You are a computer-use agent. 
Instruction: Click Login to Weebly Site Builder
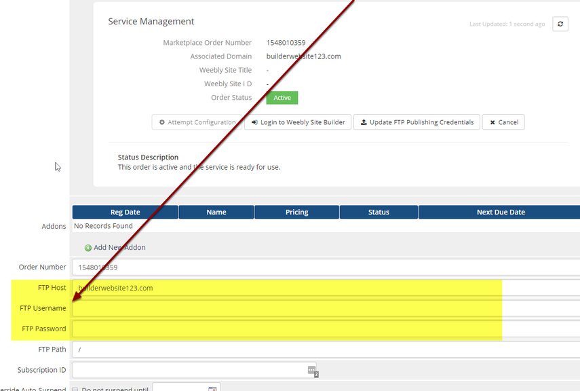298,122
